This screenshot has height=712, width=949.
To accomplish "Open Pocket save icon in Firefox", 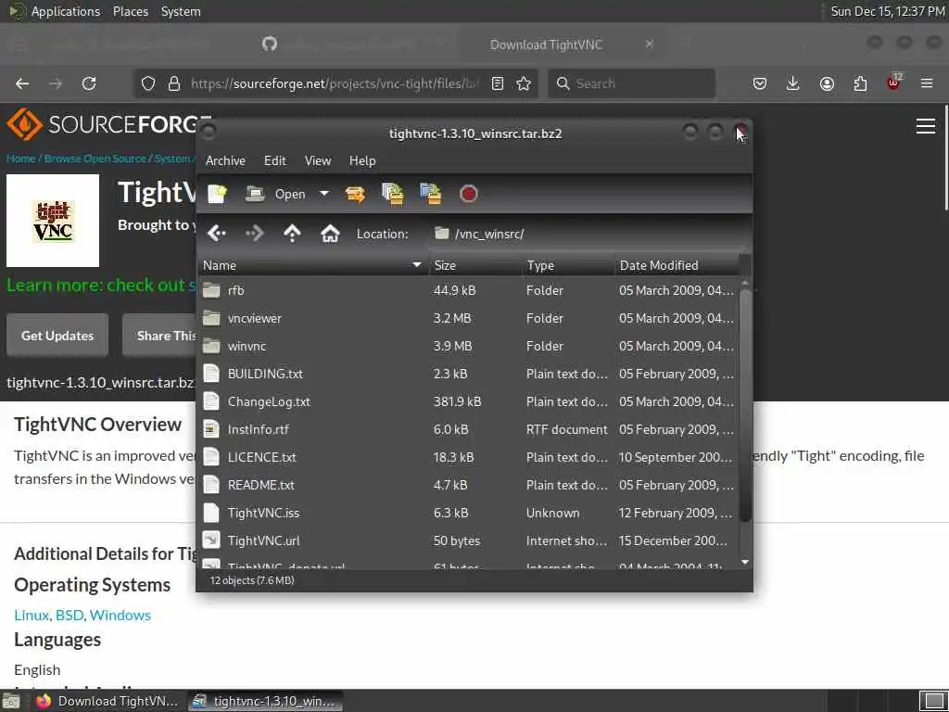I will (760, 83).
